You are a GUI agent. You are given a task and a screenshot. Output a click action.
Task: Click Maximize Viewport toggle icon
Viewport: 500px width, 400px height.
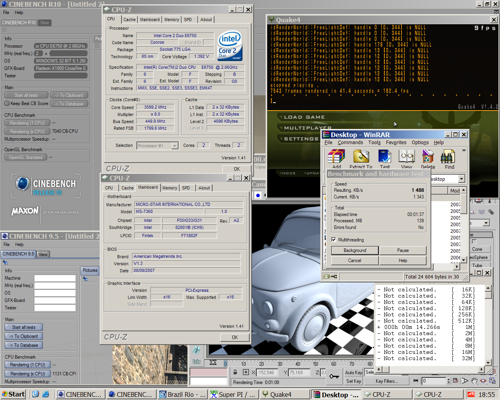pos(493,381)
